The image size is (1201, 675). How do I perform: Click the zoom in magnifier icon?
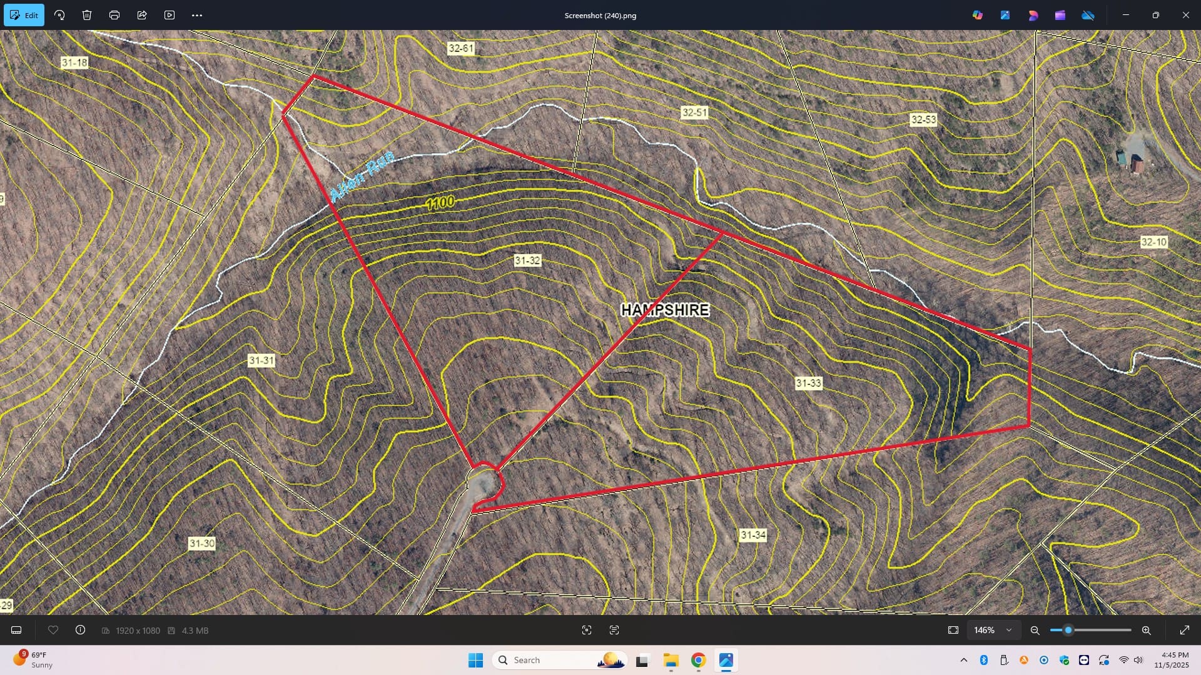1147,630
